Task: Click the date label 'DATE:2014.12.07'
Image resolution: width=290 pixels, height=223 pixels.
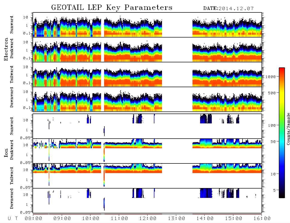Action: tap(228, 9)
